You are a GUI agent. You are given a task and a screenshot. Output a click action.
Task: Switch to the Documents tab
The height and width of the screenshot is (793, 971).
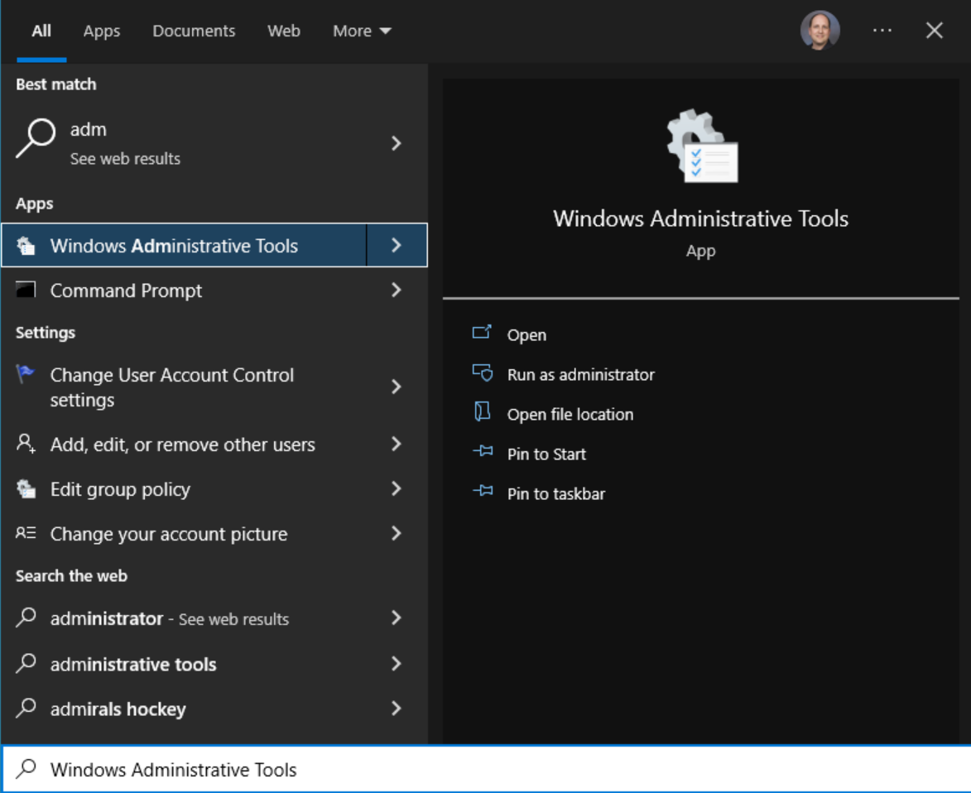[193, 31]
